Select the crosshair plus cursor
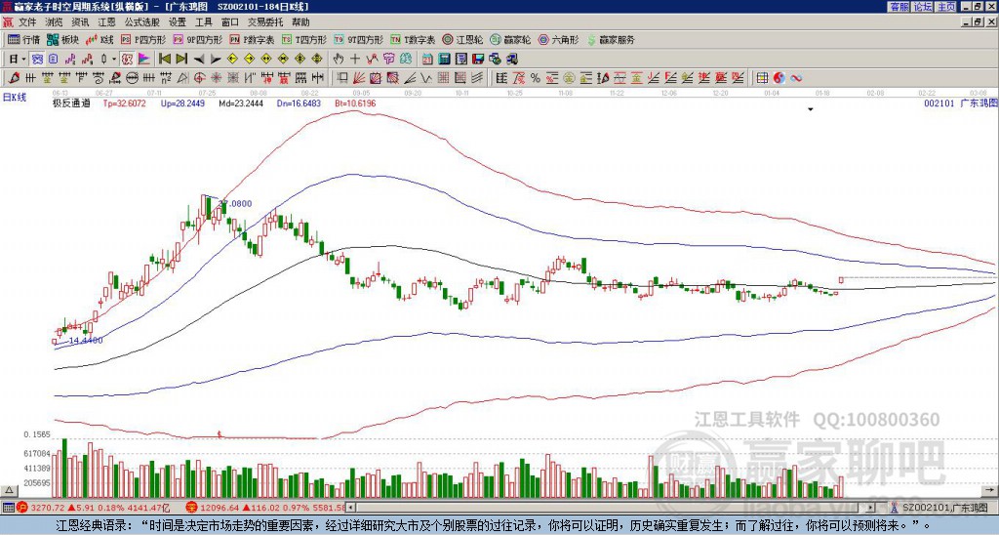The width and height of the screenshot is (999, 535). pyautogui.click(x=355, y=60)
